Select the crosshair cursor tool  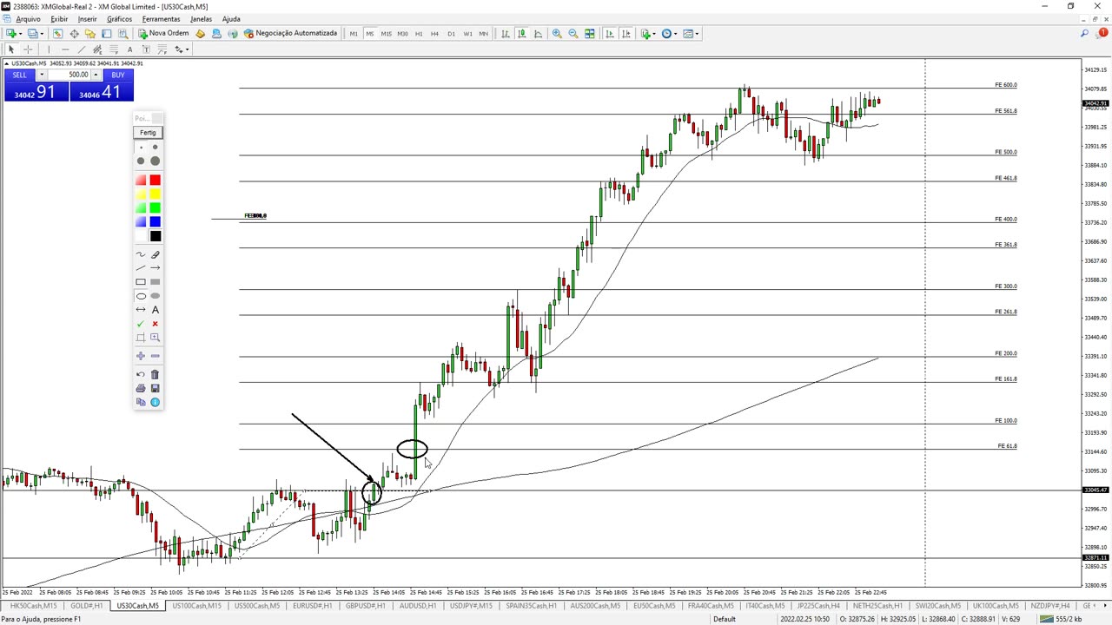(28, 49)
